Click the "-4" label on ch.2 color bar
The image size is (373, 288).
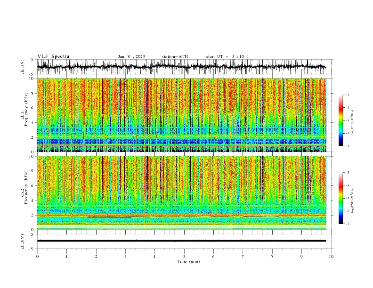pos(347,185)
